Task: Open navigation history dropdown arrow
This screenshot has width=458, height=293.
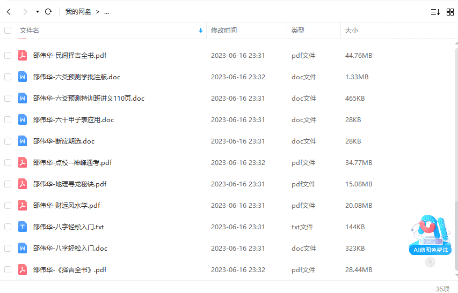Action: 37,11
